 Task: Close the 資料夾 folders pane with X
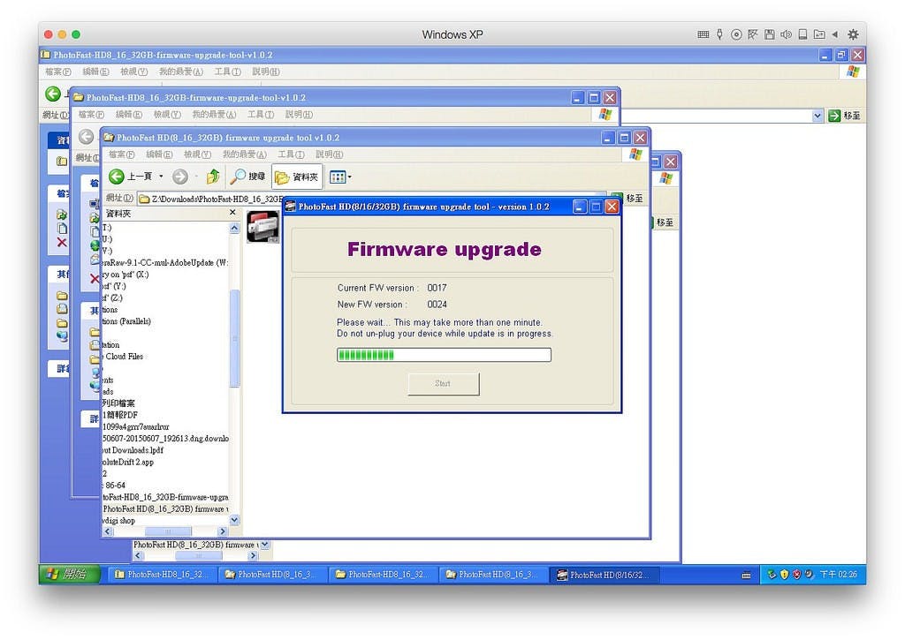pyautogui.click(x=232, y=213)
